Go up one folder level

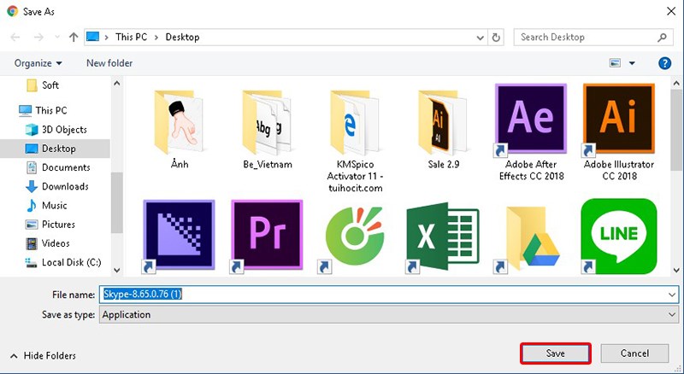coord(74,37)
